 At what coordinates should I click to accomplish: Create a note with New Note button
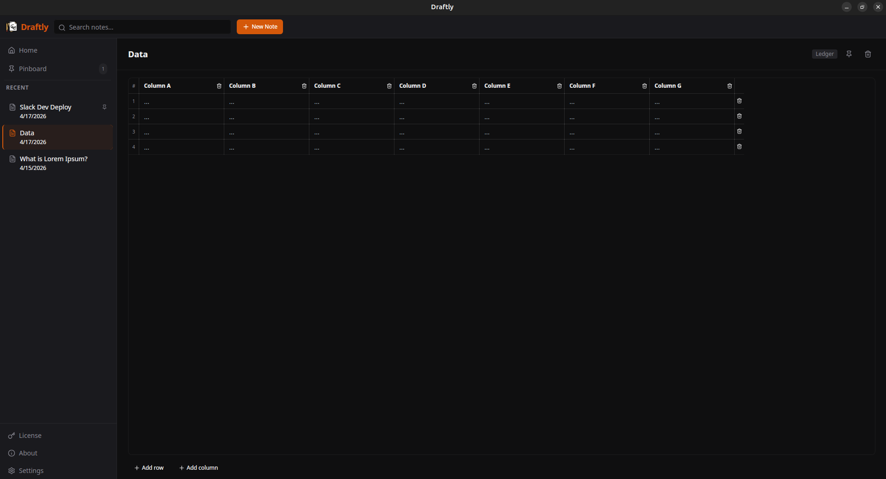click(x=260, y=27)
